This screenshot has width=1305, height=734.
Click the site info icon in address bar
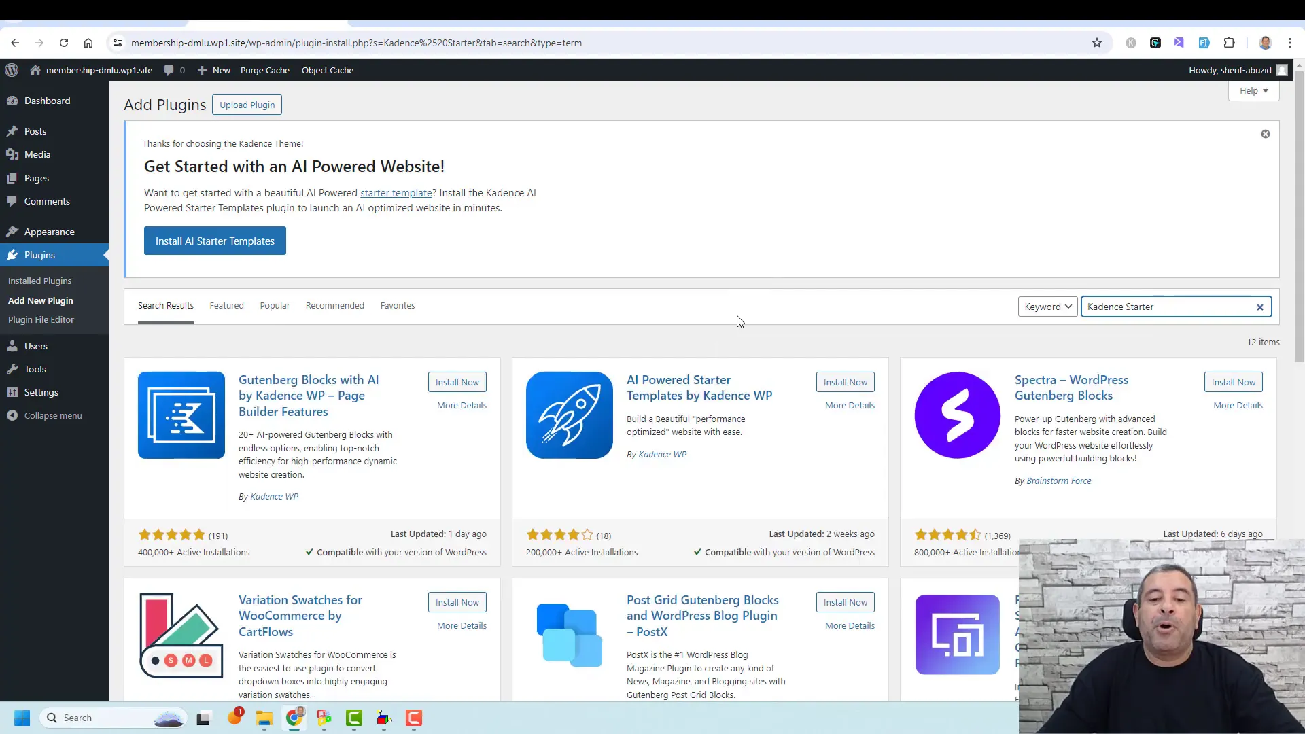tap(118, 43)
